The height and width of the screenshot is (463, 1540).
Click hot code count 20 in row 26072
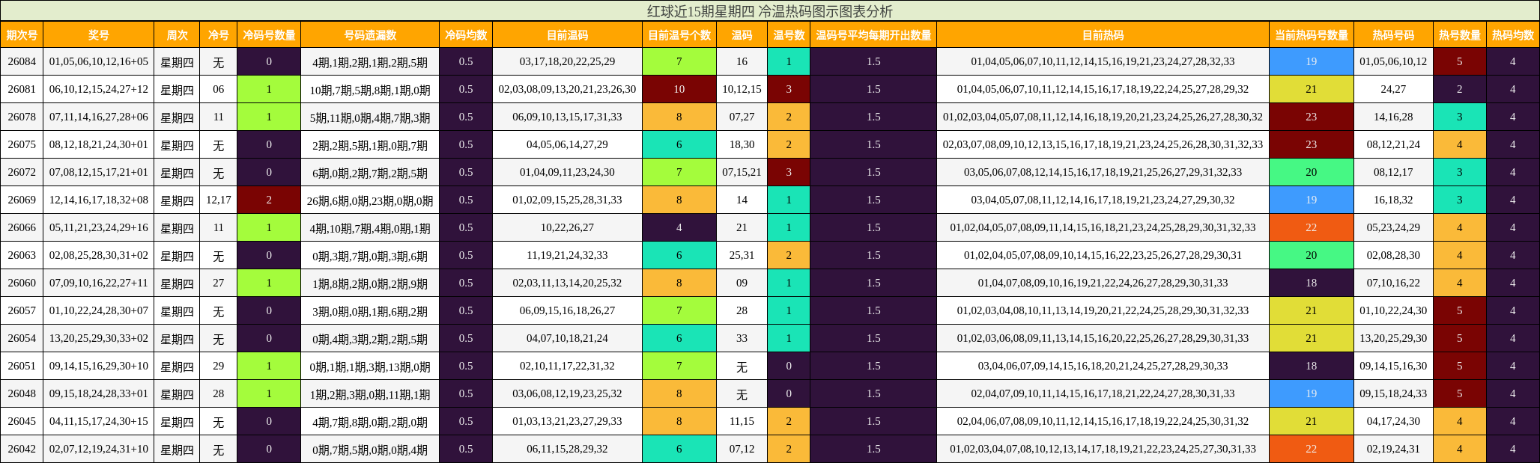[1312, 172]
